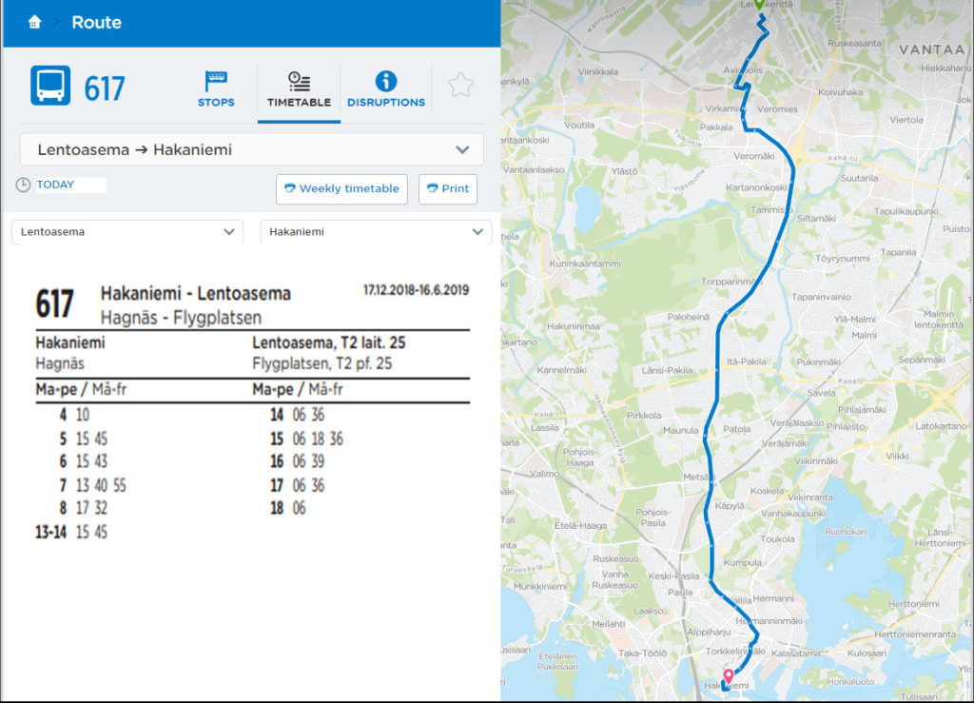This screenshot has width=974, height=703.
Task: Click the date range 17.12.2018-16.6.2019
Action: (x=416, y=290)
